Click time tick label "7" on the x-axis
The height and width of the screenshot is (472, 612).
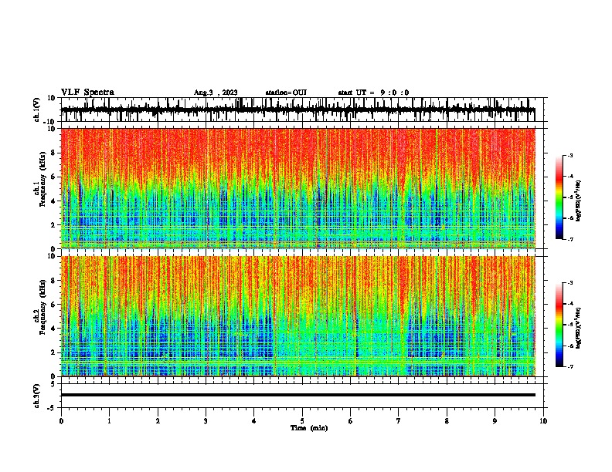click(399, 421)
